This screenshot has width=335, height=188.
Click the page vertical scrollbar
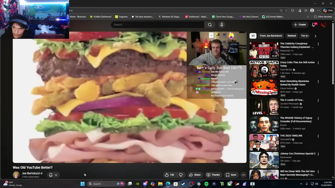click(x=333, y=99)
